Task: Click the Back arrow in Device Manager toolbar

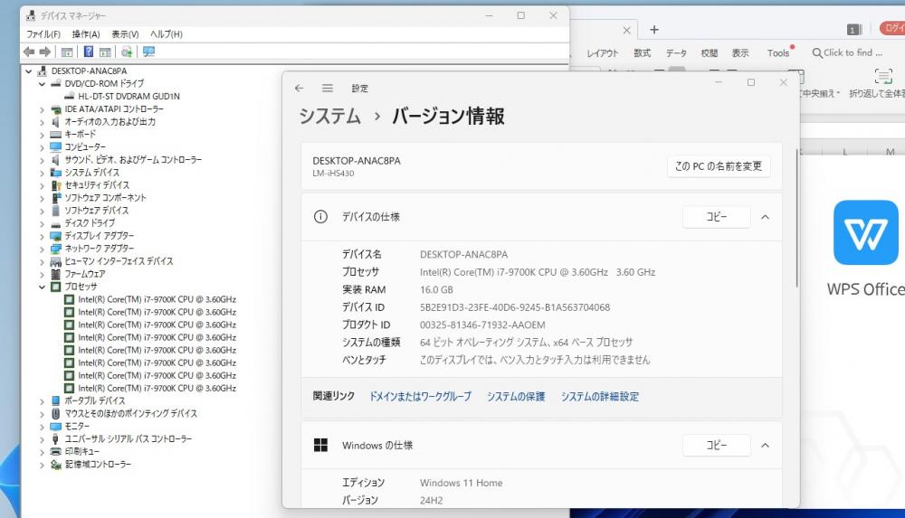Action: click(x=29, y=52)
